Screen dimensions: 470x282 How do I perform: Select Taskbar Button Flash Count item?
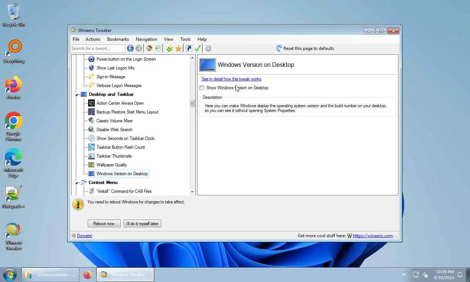pos(120,147)
